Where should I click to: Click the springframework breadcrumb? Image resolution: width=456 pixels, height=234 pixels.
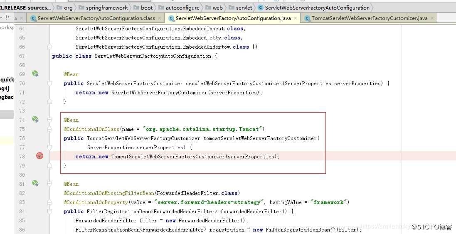click(x=107, y=8)
